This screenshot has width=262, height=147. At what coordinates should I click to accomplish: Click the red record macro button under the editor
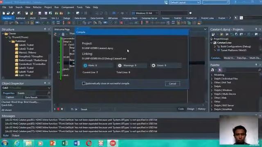(x=58, y=109)
